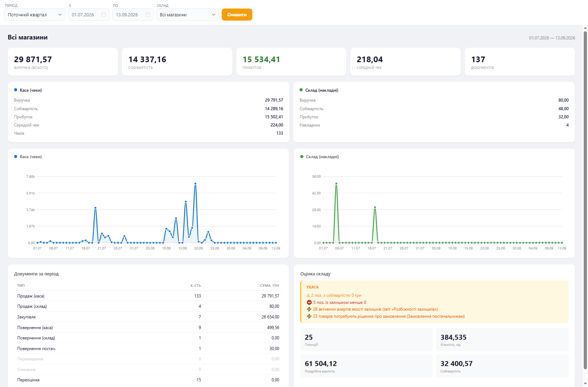Screen dimensions: 588x387
Task: Select the 'Переоцінка' table row
Action: (148, 380)
